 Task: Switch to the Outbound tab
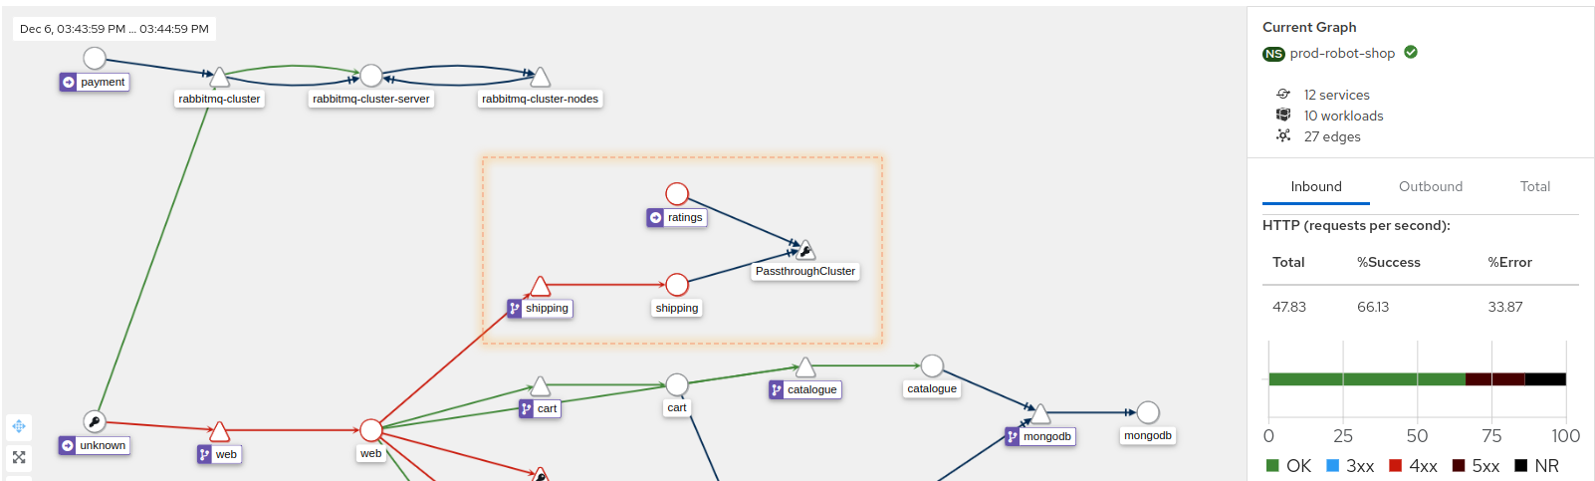tap(1430, 186)
